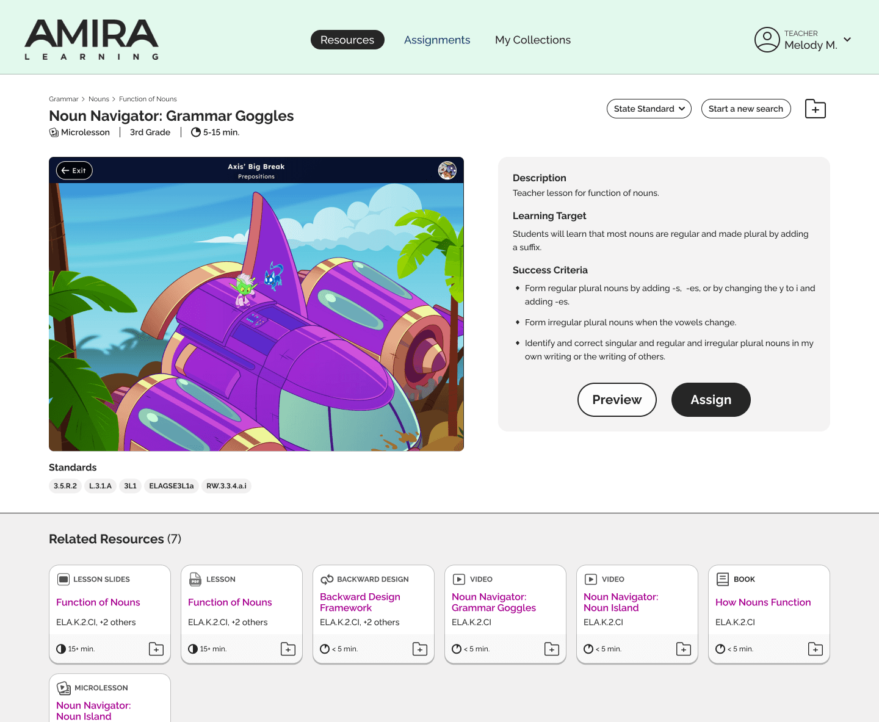This screenshot has width=879, height=722.
Task: Select the L.3.1.A standard tag
Action: [x=100, y=486]
